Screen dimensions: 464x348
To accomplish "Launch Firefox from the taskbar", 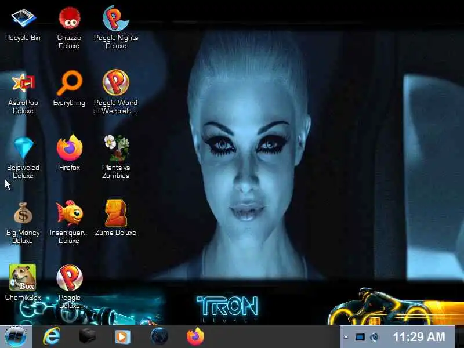I will (x=195, y=336).
